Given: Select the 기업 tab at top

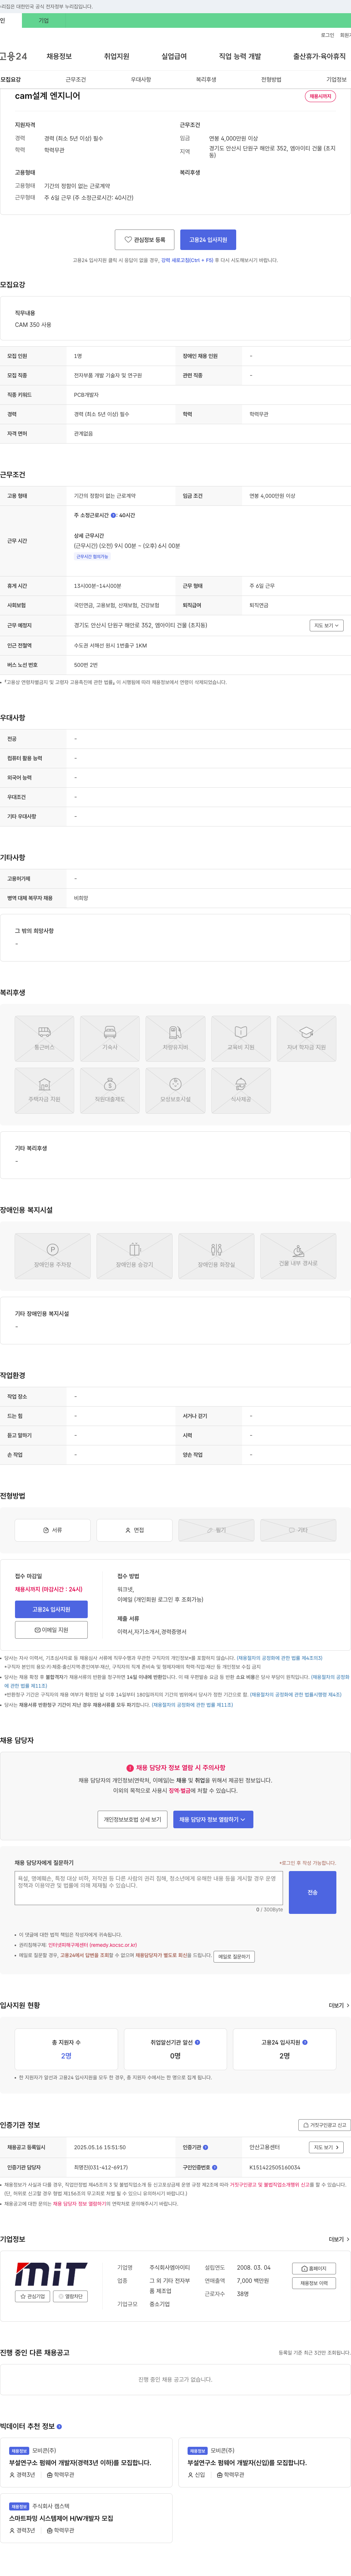Looking at the screenshot, I should pos(43,20).
